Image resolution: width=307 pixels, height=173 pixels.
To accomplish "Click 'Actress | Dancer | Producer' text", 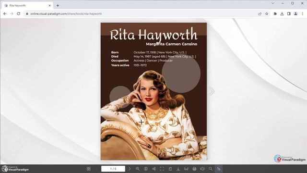I will [x=153, y=61].
